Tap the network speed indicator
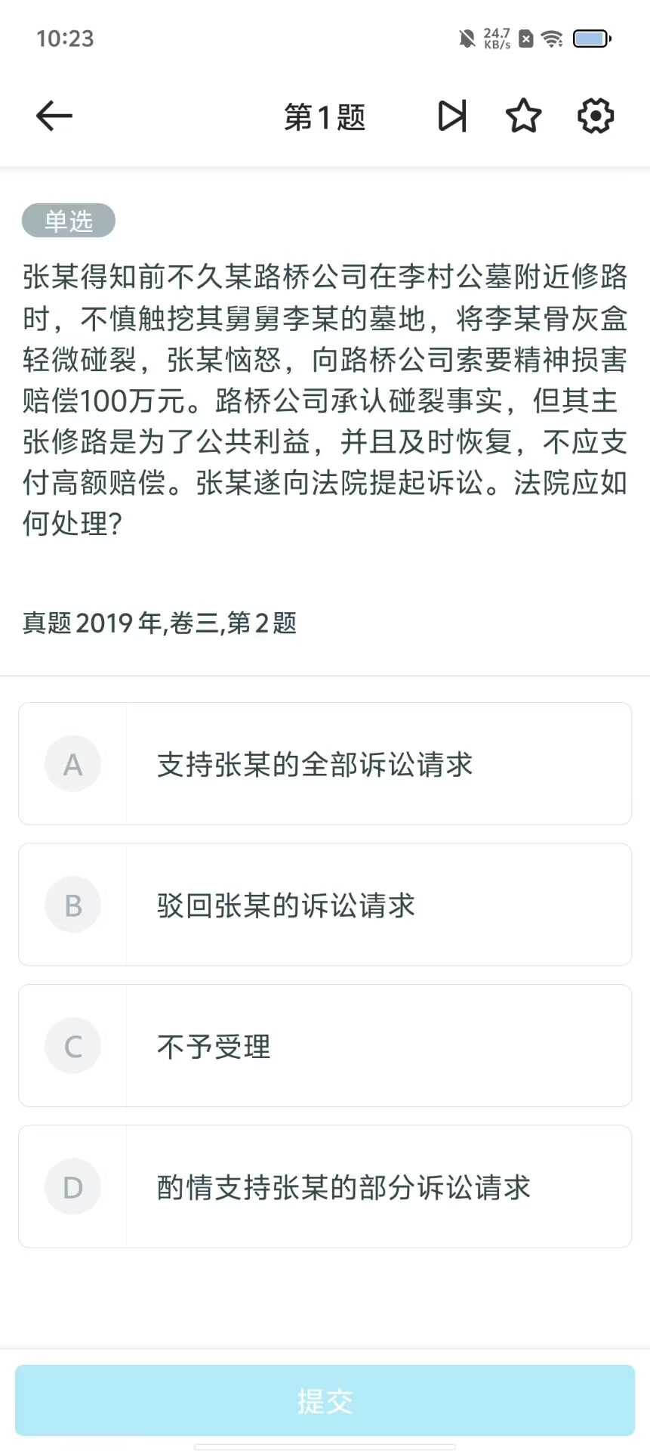Viewport: 650px width, 1451px height. pos(497,39)
